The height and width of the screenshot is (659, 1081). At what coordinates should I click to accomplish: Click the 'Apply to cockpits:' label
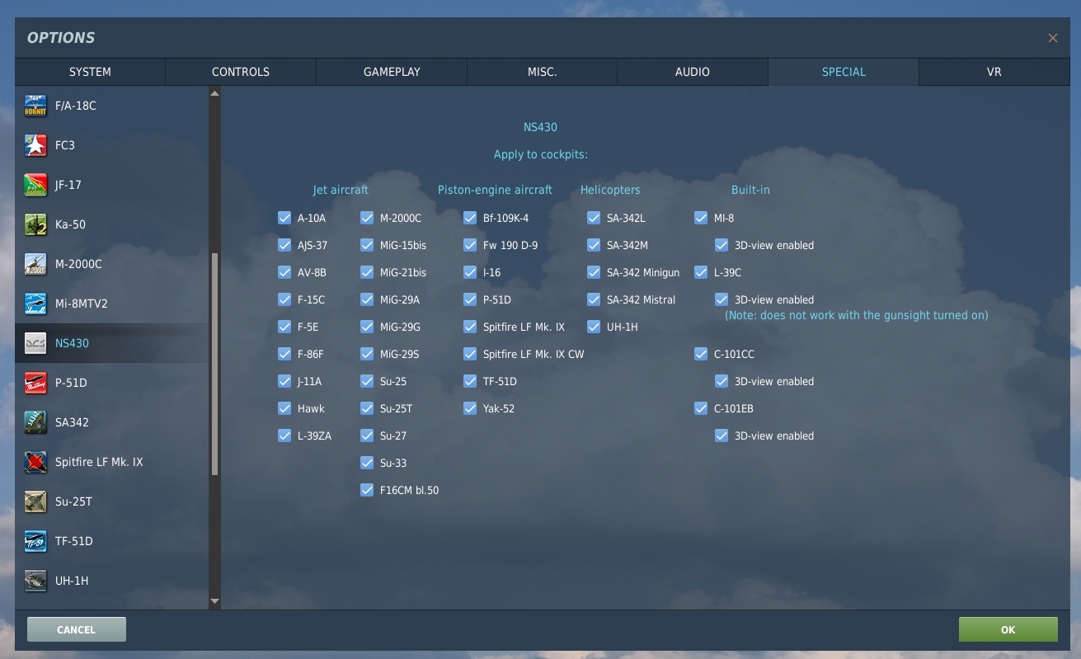(x=541, y=154)
